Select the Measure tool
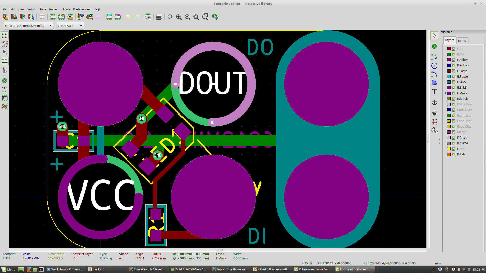Viewport: 486px width, 273px height. [x=434, y=131]
